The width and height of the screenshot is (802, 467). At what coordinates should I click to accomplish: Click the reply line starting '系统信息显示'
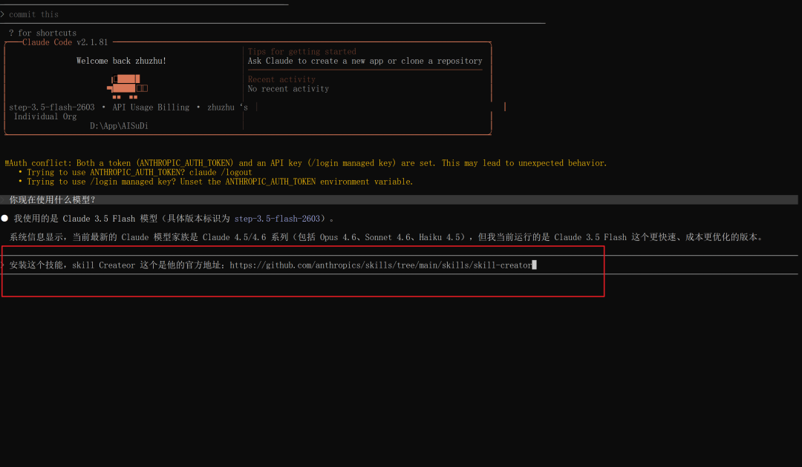pos(387,237)
